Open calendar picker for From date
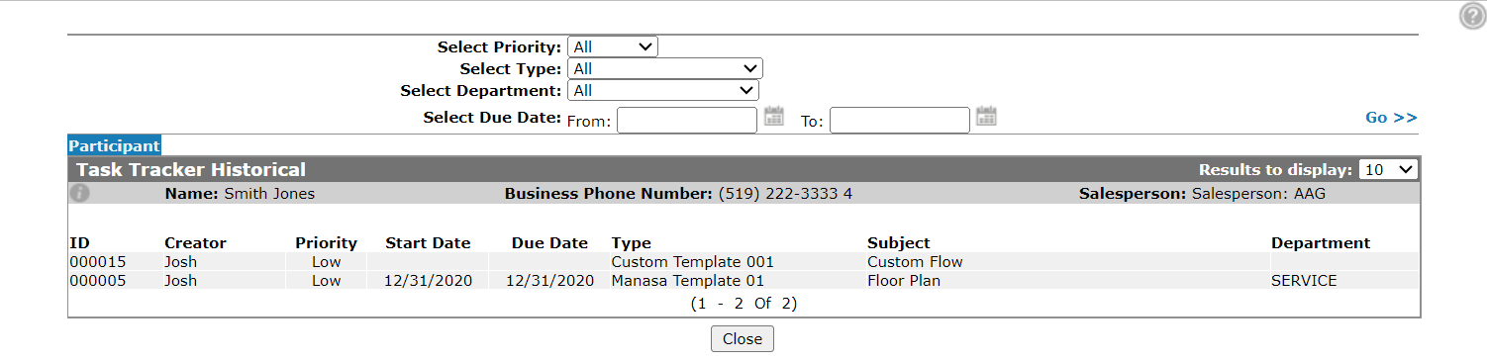1487x362 pixels. [x=774, y=117]
